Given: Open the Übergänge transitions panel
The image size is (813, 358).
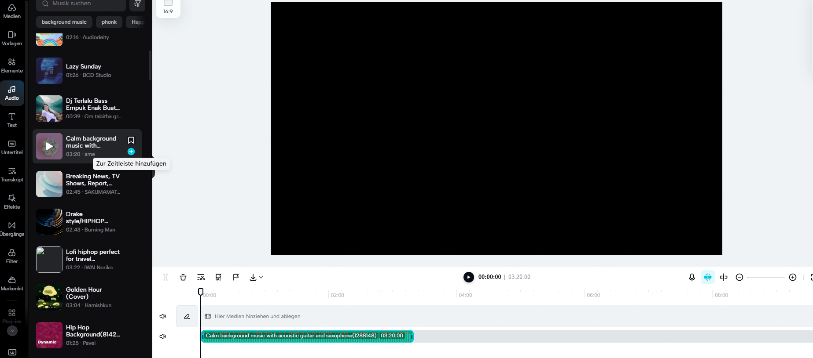Looking at the screenshot, I should pyautogui.click(x=12, y=229).
